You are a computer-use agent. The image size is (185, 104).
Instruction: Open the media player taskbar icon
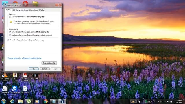[x=37, y=101]
